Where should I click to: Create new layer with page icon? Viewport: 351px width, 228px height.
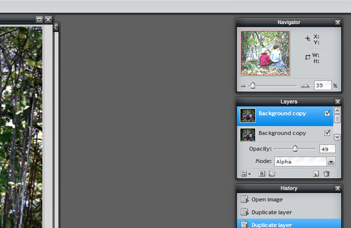coord(316,173)
